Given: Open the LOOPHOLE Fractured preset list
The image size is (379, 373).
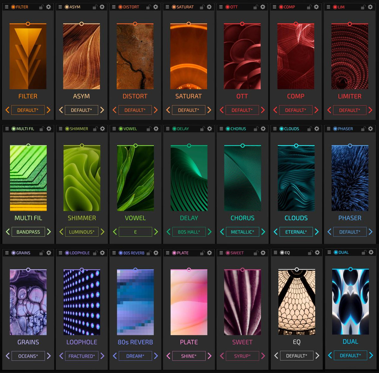Looking at the screenshot, I should click(x=81, y=356).
